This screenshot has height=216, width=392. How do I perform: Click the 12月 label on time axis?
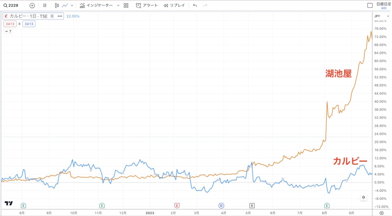[x=123, y=213]
